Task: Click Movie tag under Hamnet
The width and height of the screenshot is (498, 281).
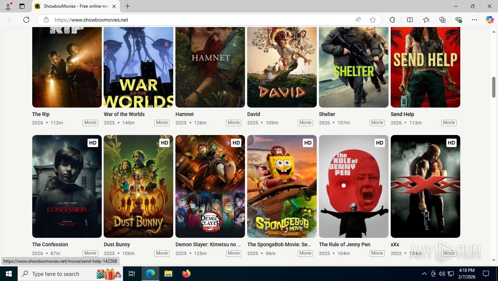Action: [x=234, y=123]
